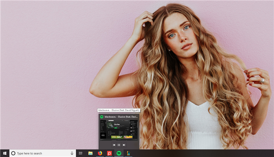Pause playback in the Spotify preview

pyautogui.click(x=119, y=145)
